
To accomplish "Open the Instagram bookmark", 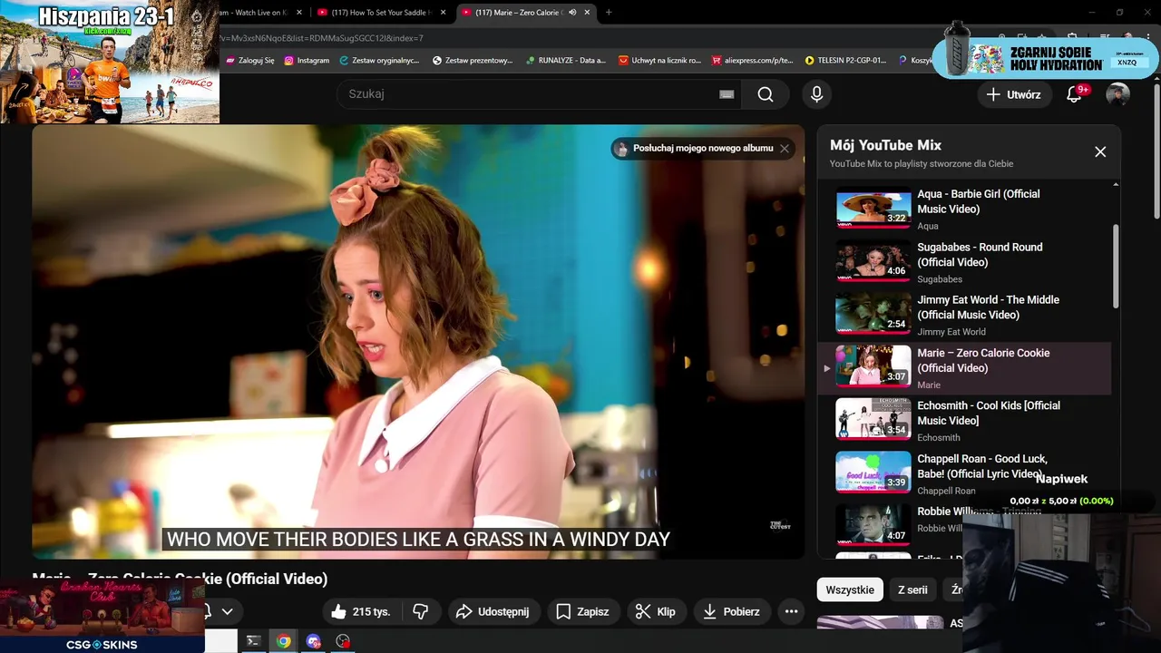I will coord(307,61).
